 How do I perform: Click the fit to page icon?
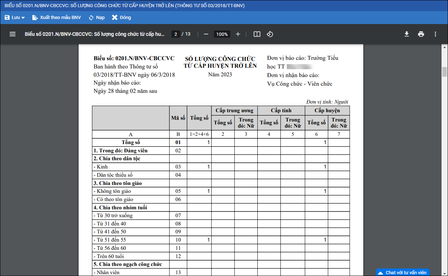pyautogui.click(x=257, y=34)
